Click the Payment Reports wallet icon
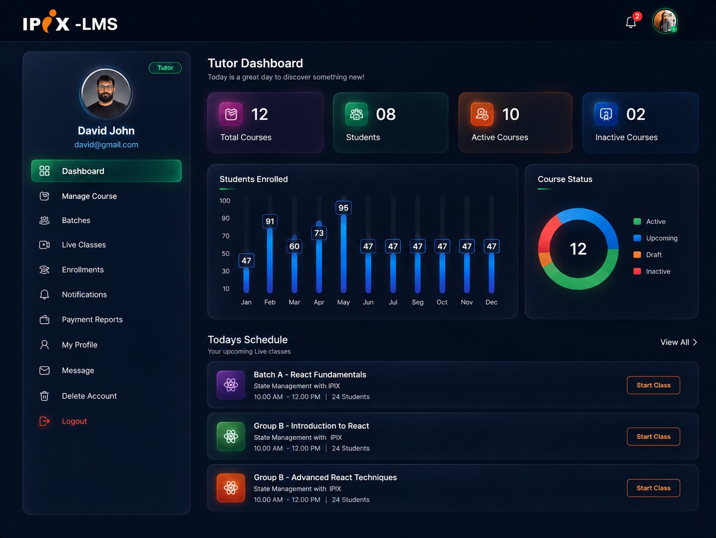Image resolution: width=716 pixels, height=538 pixels. click(45, 320)
